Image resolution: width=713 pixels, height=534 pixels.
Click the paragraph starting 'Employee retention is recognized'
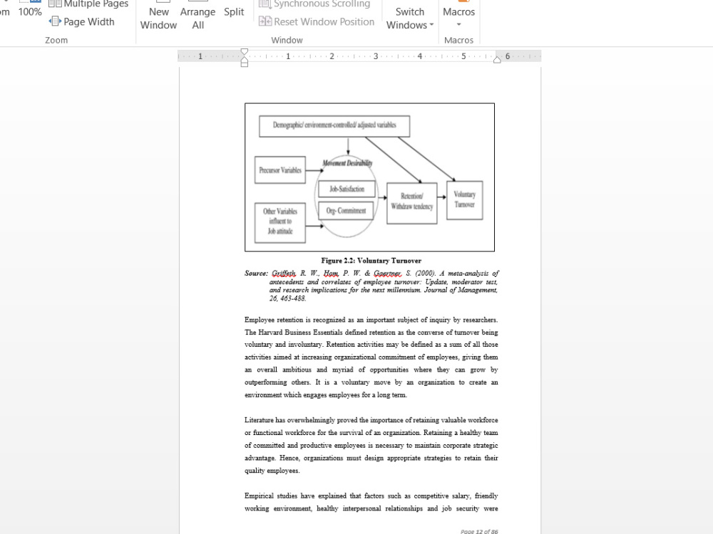coord(371,357)
